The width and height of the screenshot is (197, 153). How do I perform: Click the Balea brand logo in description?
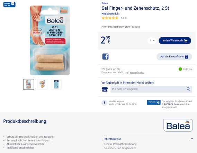click(178, 125)
